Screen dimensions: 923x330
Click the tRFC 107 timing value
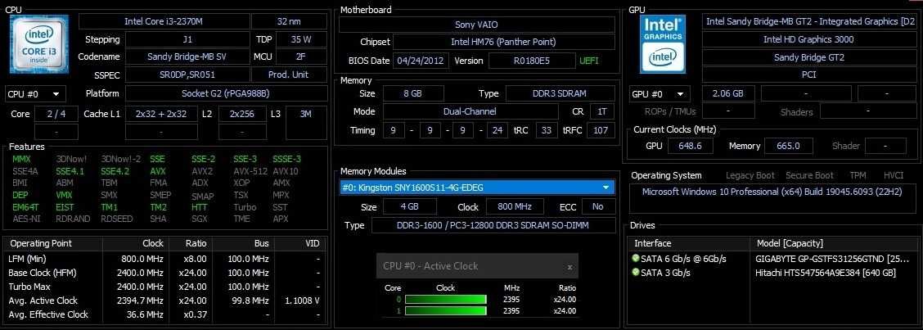coord(601,130)
